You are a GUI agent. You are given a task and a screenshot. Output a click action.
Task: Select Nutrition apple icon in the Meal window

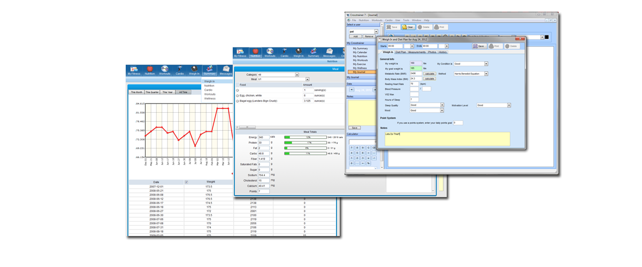[256, 52]
